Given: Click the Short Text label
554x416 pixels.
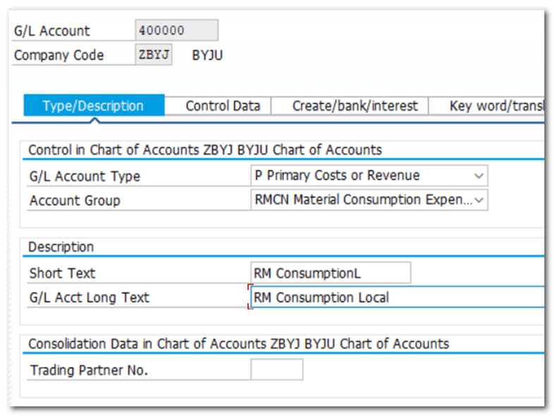Looking at the screenshot, I should (62, 273).
